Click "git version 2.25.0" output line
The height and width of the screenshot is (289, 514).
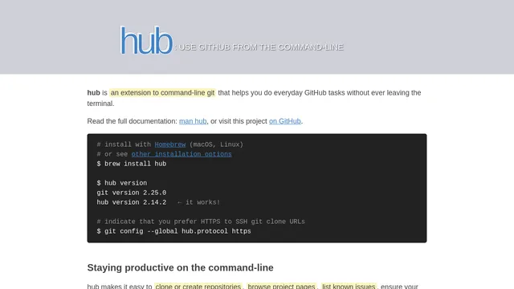tap(132, 193)
